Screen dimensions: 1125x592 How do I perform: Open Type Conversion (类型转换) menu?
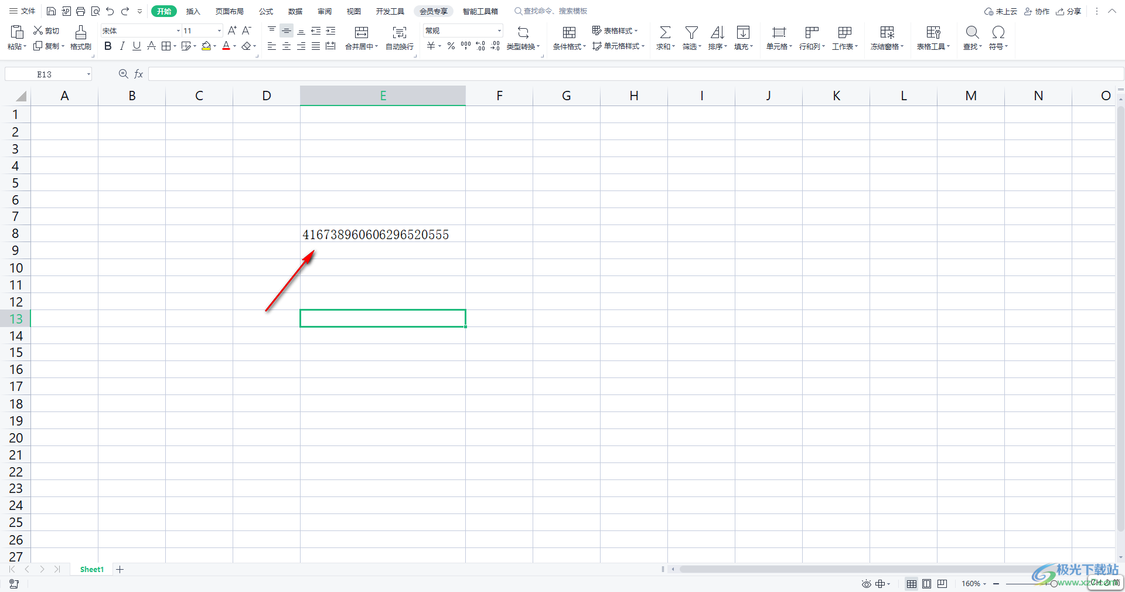[x=523, y=38]
